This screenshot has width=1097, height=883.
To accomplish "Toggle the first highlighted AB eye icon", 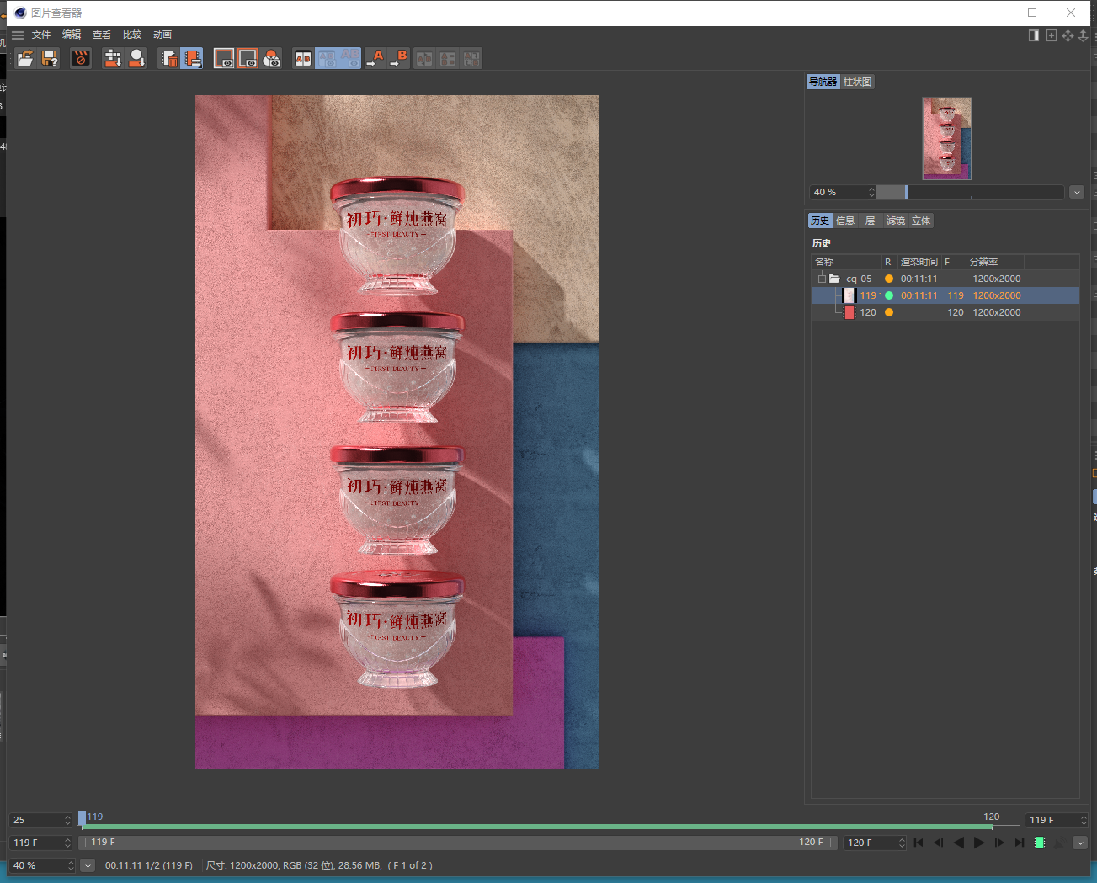I will point(327,58).
